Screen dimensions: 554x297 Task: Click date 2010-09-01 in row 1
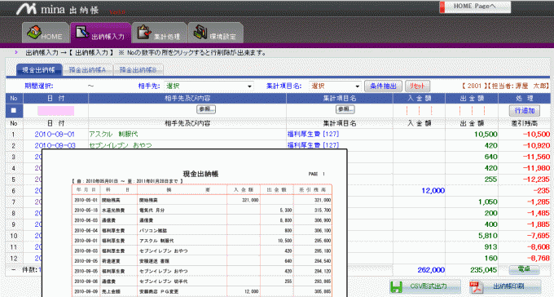pos(55,135)
